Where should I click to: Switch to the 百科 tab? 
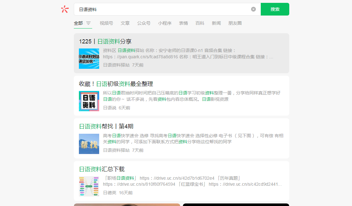[x=200, y=23]
